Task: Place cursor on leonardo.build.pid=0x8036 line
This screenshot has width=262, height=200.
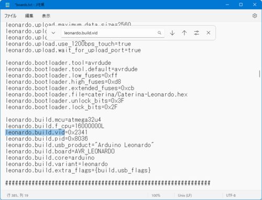Action: click(47, 139)
